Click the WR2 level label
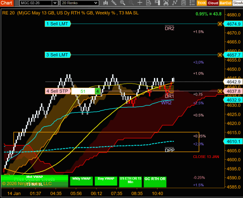The height and width of the screenshot is (198, 243). point(166,102)
